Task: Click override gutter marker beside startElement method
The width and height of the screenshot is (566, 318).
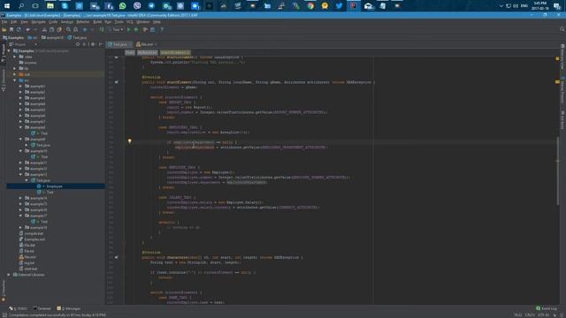Action: pos(116,82)
